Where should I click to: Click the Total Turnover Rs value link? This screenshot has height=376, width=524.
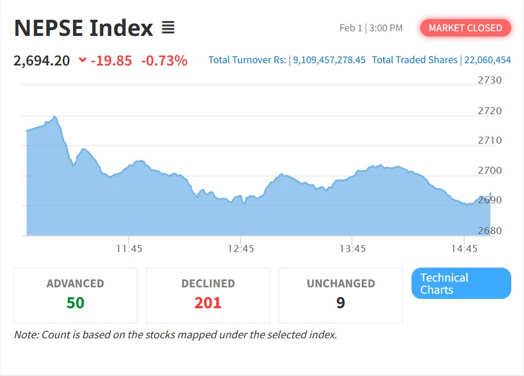[x=329, y=60]
